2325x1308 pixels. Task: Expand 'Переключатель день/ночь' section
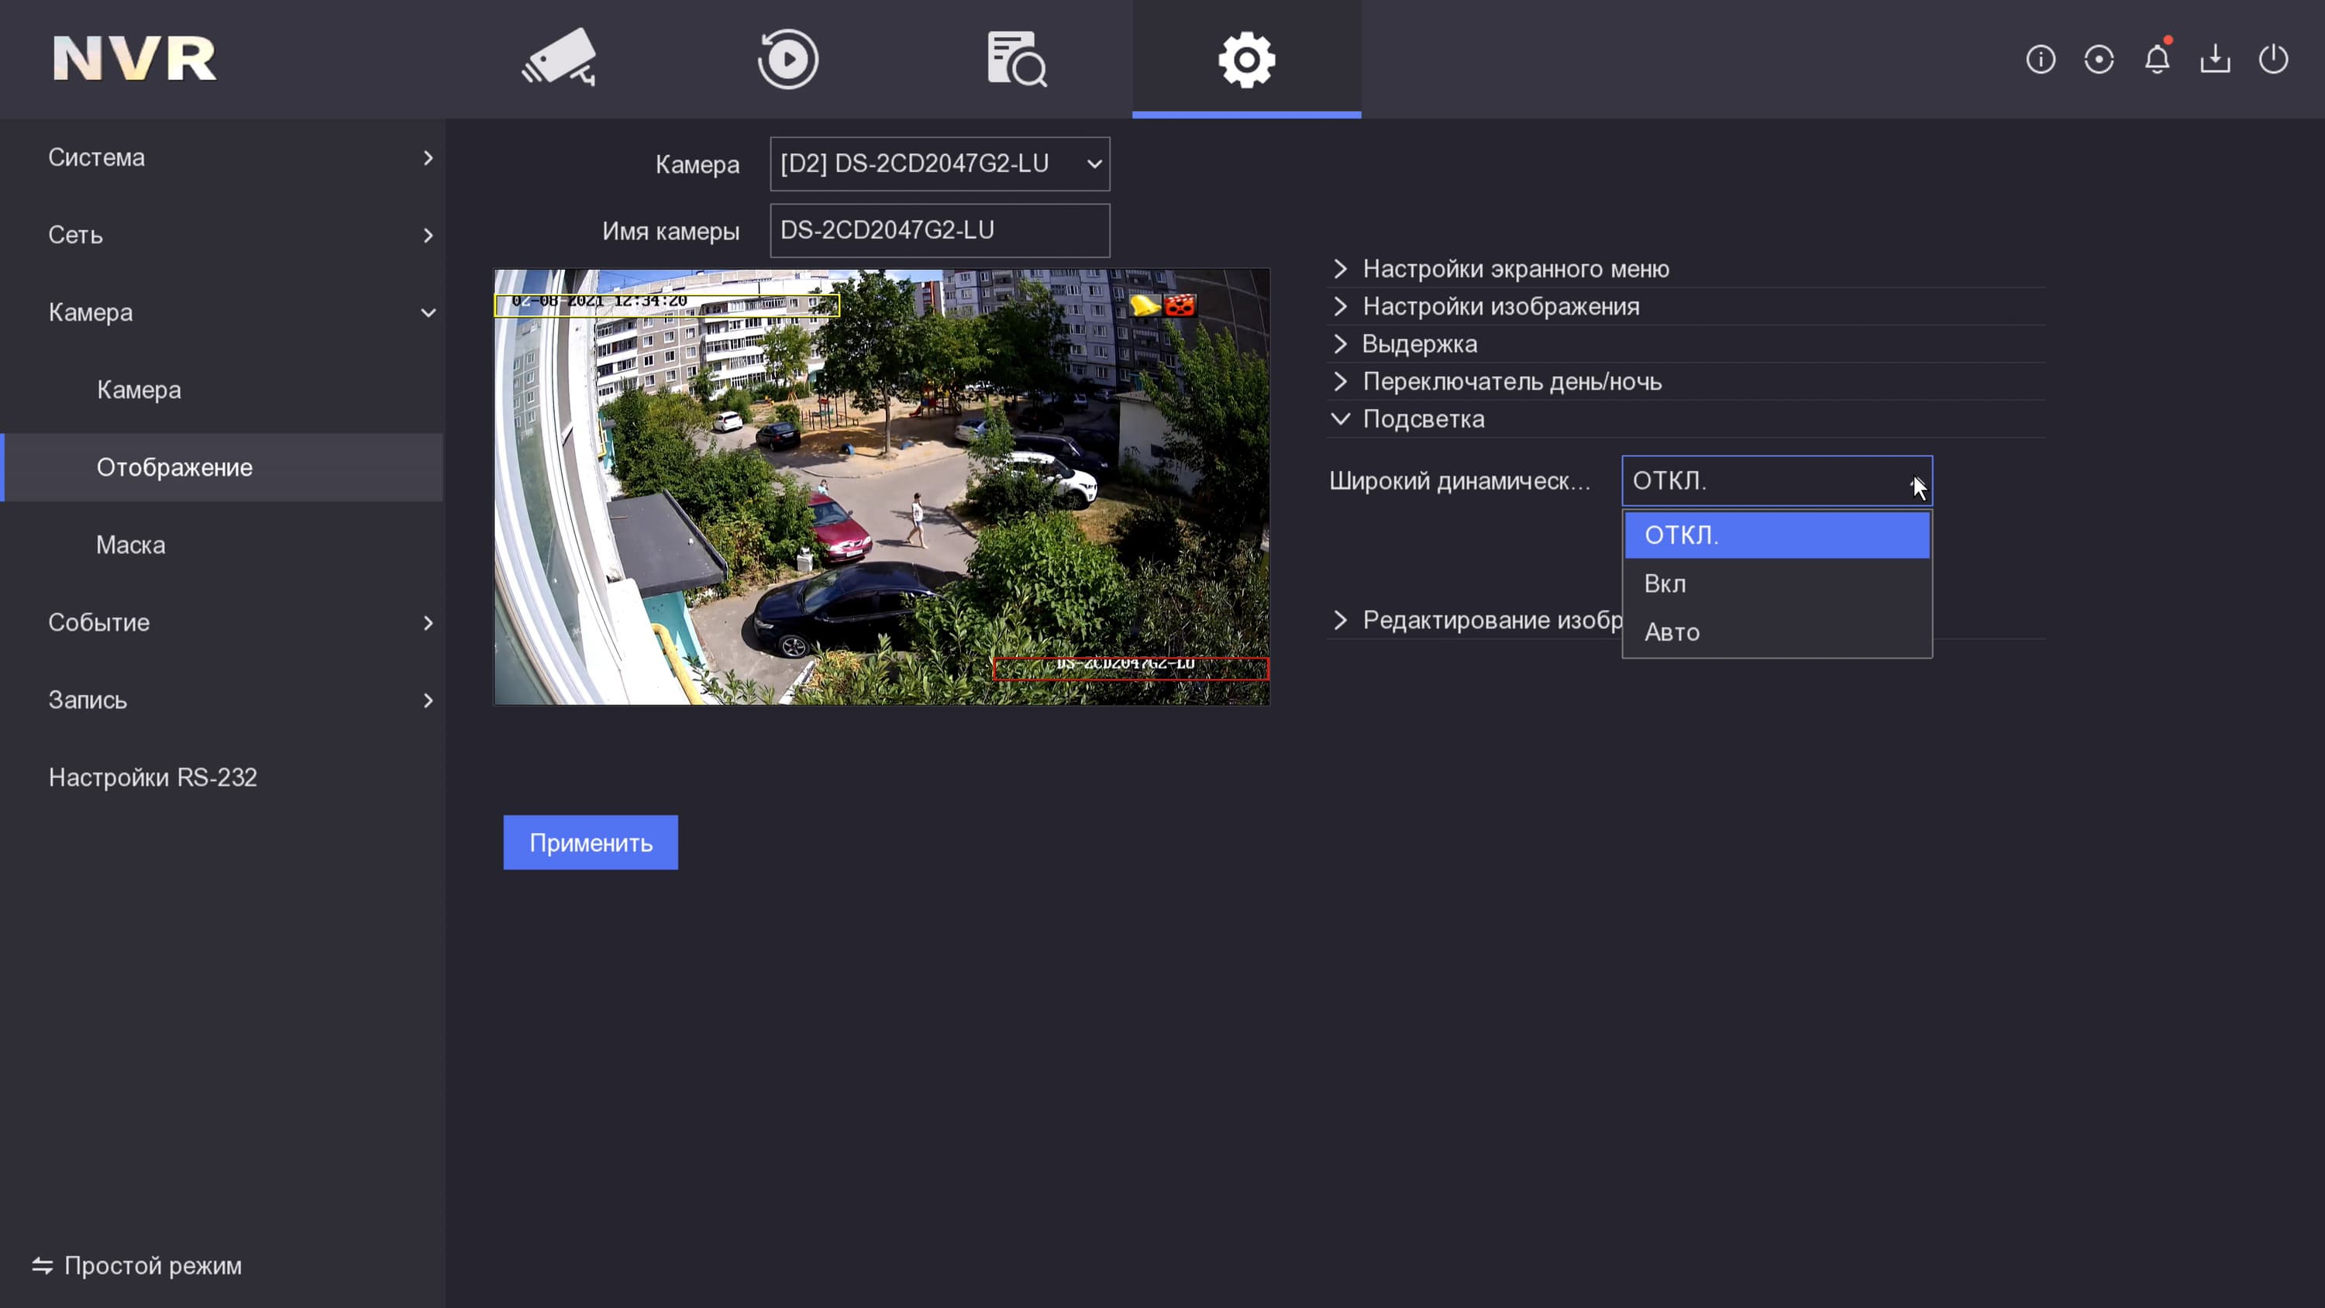pos(1511,382)
